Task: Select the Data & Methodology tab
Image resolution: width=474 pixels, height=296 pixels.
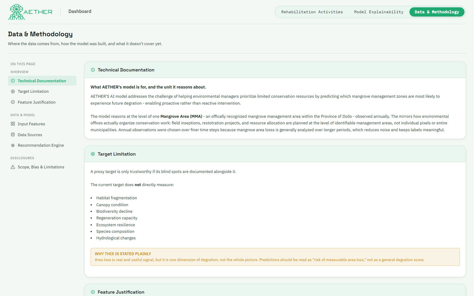Action: pos(437,12)
